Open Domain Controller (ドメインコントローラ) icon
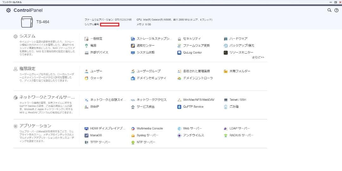This screenshot has width=342, height=171. coord(179,78)
